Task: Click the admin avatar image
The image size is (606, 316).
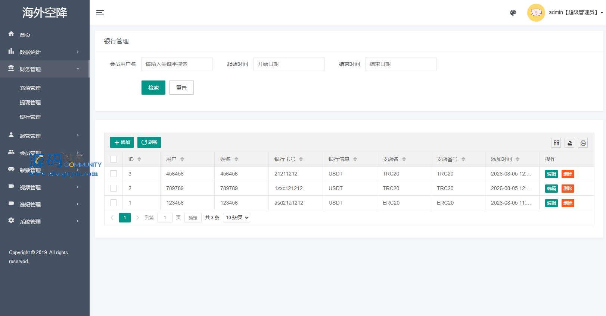Action: tap(536, 13)
